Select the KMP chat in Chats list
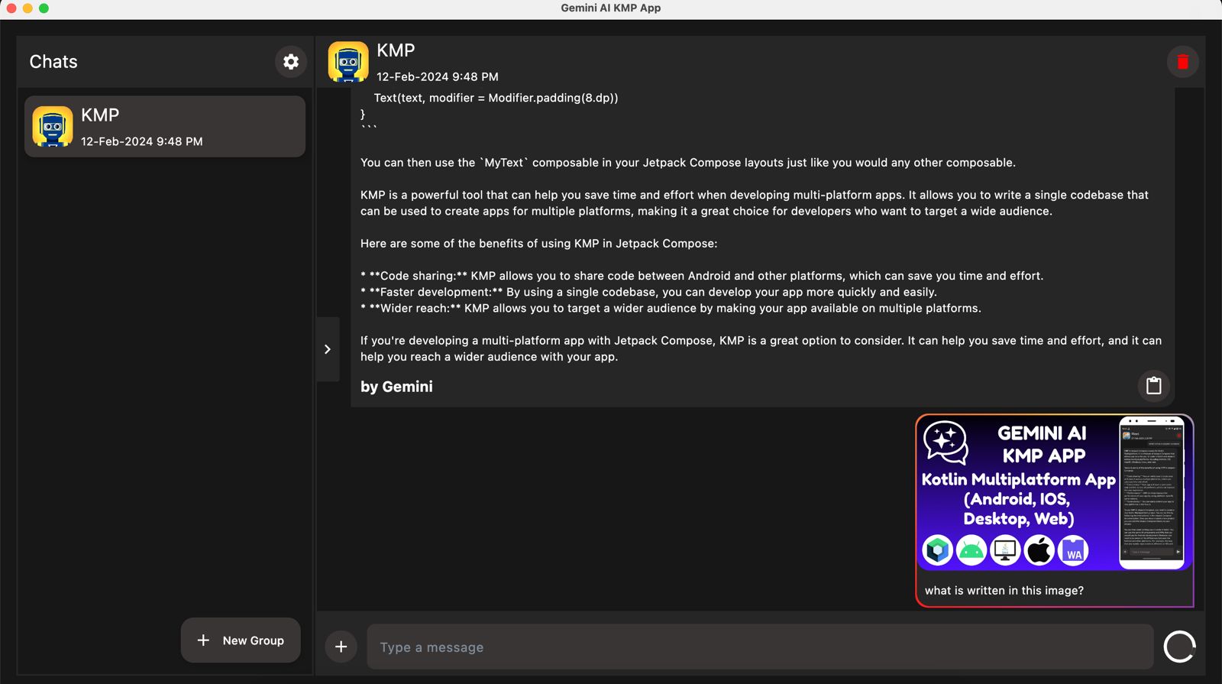Screen dimensions: 1222x684 click(165, 127)
